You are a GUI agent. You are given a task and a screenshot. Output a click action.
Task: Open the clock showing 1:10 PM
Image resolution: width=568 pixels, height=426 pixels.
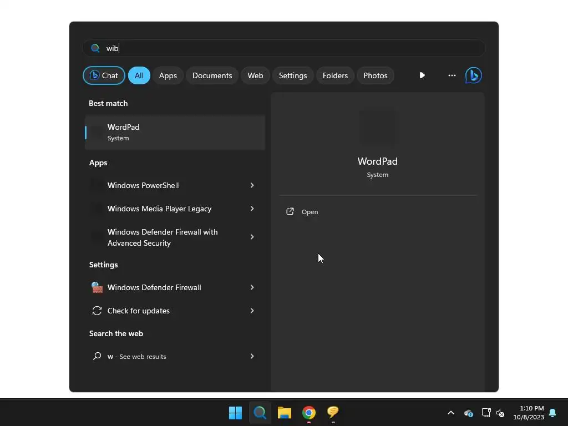529,413
